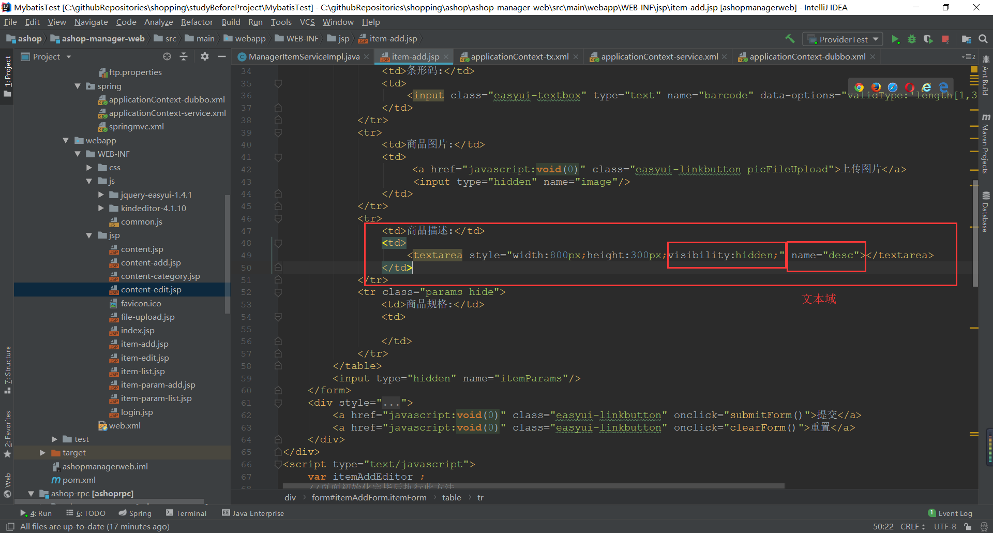Viewport: 993px width, 533px height.
Task: Open page in Opera browser icon
Action: point(910,87)
